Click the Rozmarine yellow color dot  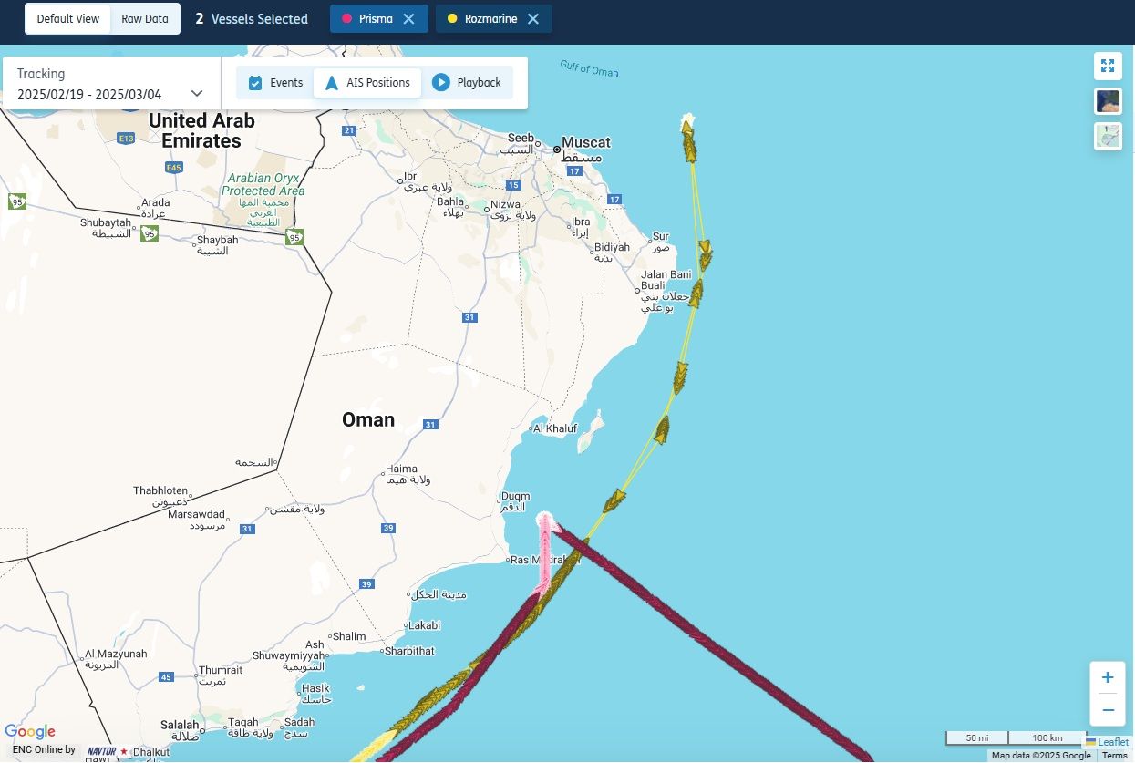tap(452, 18)
